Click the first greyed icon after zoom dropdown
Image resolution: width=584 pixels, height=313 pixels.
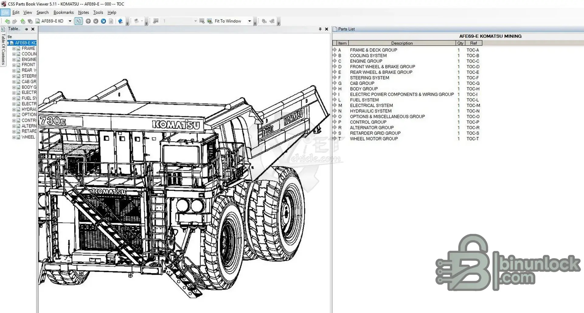[x=264, y=21]
